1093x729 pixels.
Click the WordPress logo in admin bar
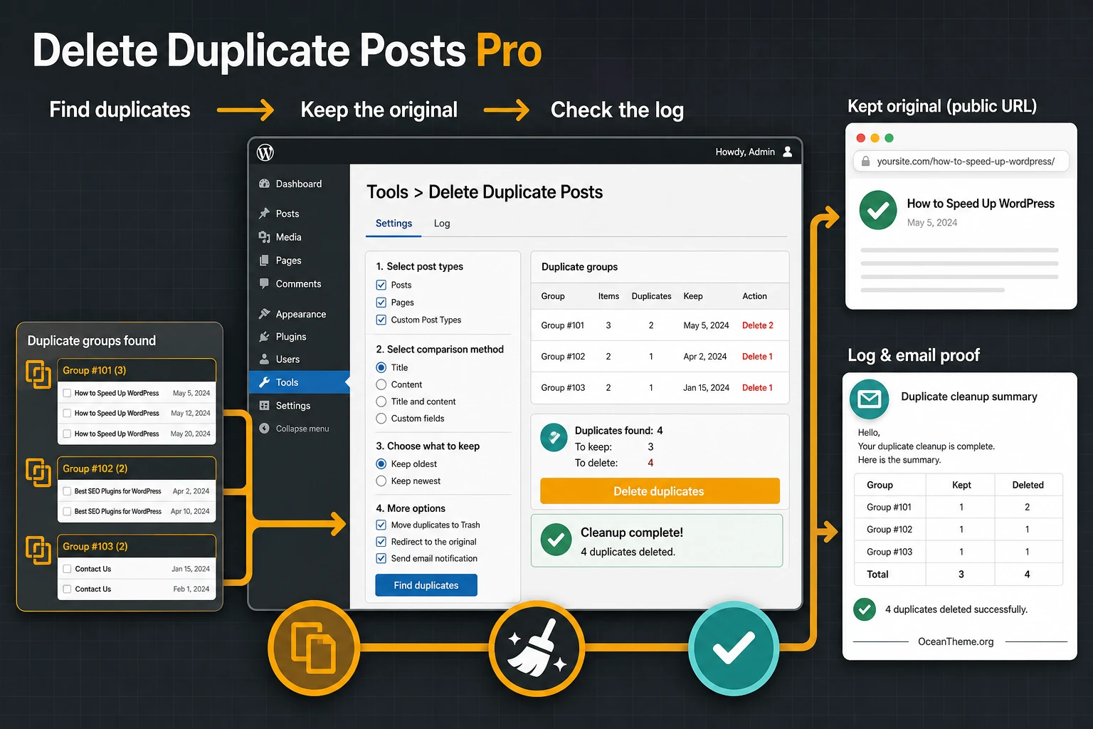tap(265, 152)
